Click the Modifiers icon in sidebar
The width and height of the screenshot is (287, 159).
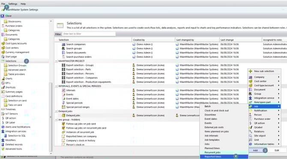[x=3, y=140]
